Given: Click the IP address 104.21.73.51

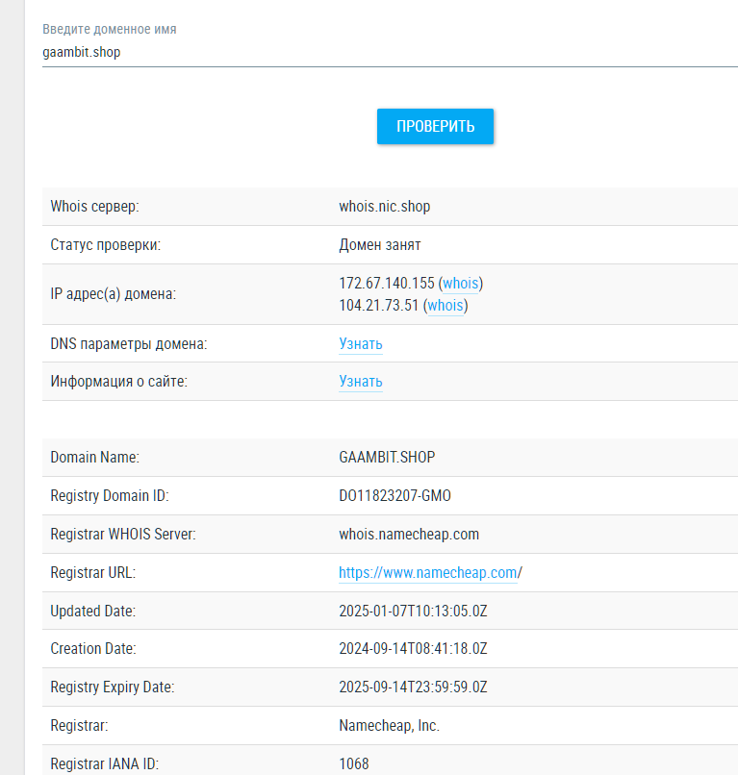Looking at the screenshot, I should coord(379,306).
